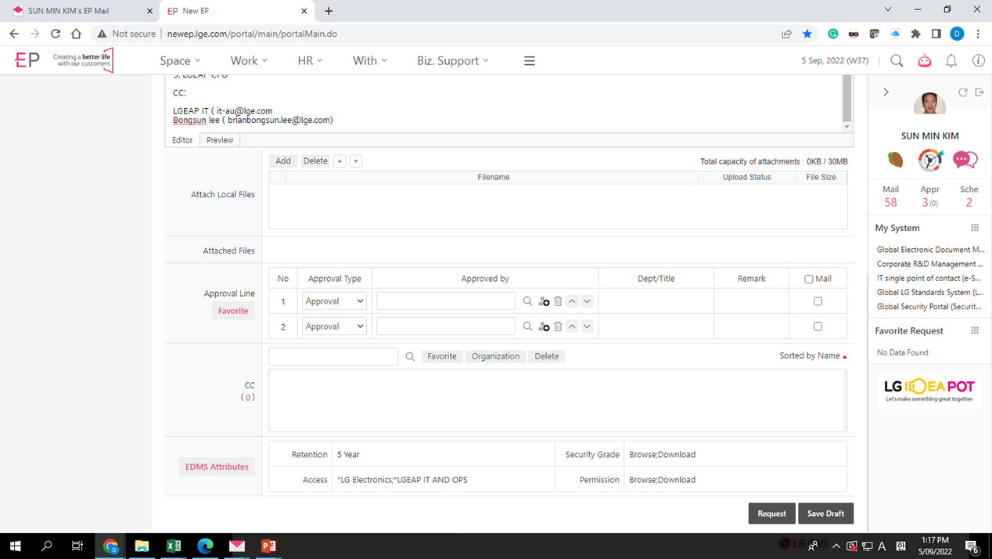The width and height of the screenshot is (992, 559).
Task: Open the Biz. Support menu
Action: click(x=452, y=61)
